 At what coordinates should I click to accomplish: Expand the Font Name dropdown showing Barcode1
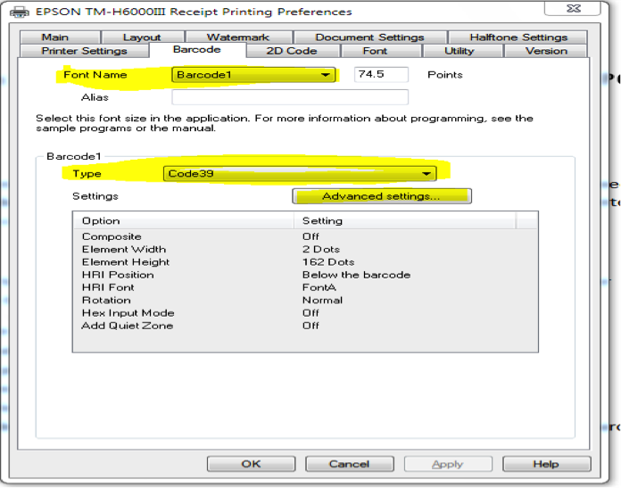click(254, 74)
